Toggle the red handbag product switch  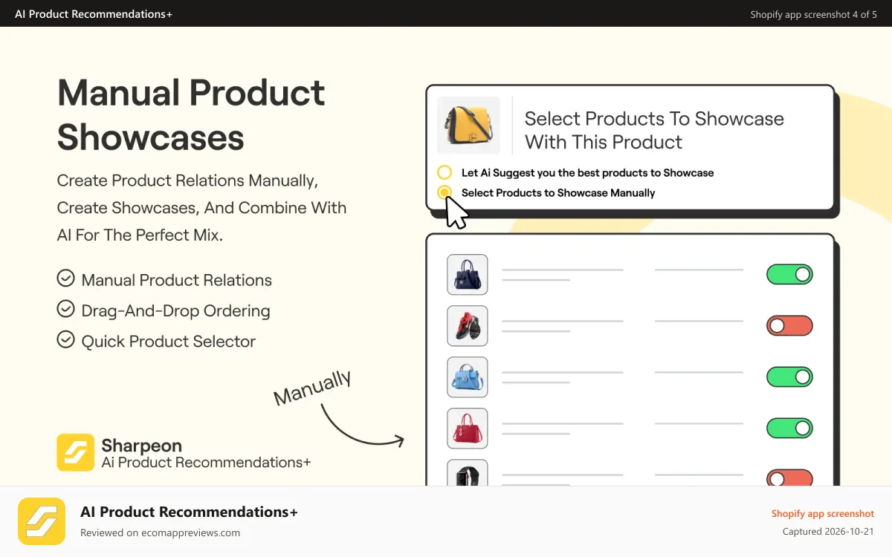coord(789,428)
